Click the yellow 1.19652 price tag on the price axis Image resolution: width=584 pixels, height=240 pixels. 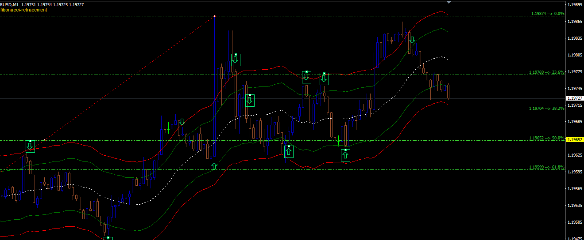pos(575,140)
